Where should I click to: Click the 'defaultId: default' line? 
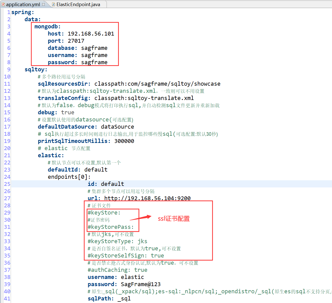(78, 170)
